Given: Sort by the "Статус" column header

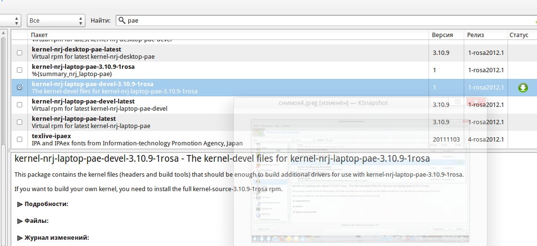Looking at the screenshot, I should (x=522, y=35).
